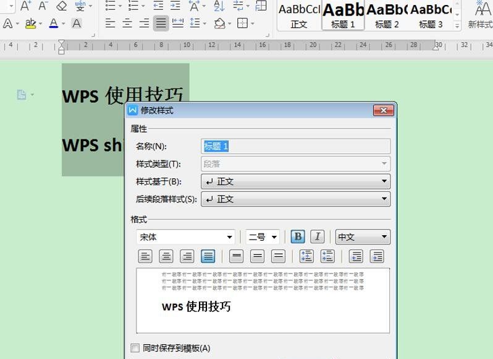
Task: Open line spacing options in the ribbon
Action: pyautogui.click(x=195, y=24)
